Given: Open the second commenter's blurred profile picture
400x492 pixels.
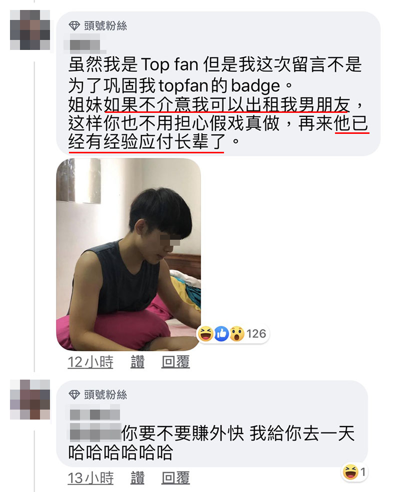Looking at the screenshot, I should tap(30, 400).
